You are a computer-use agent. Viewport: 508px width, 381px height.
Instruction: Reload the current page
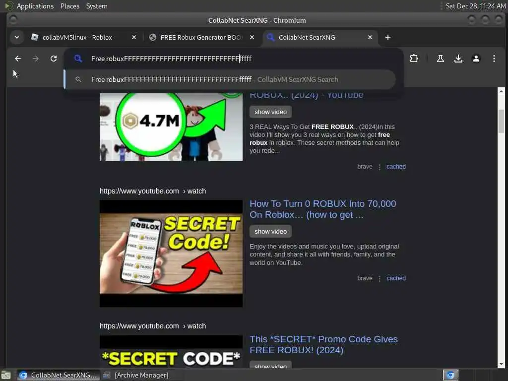[54, 59]
